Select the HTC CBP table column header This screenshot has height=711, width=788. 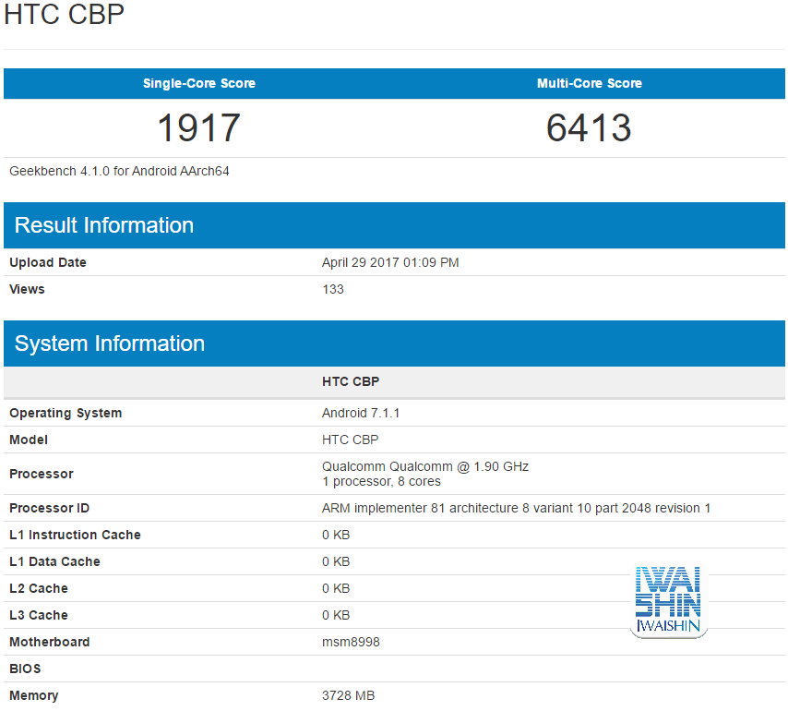coord(351,381)
